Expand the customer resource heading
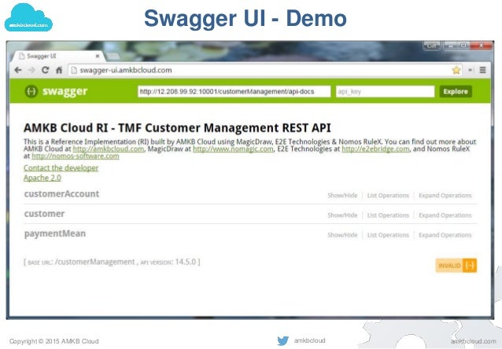The height and width of the screenshot is (349, 502). click(x=44, y=214)
